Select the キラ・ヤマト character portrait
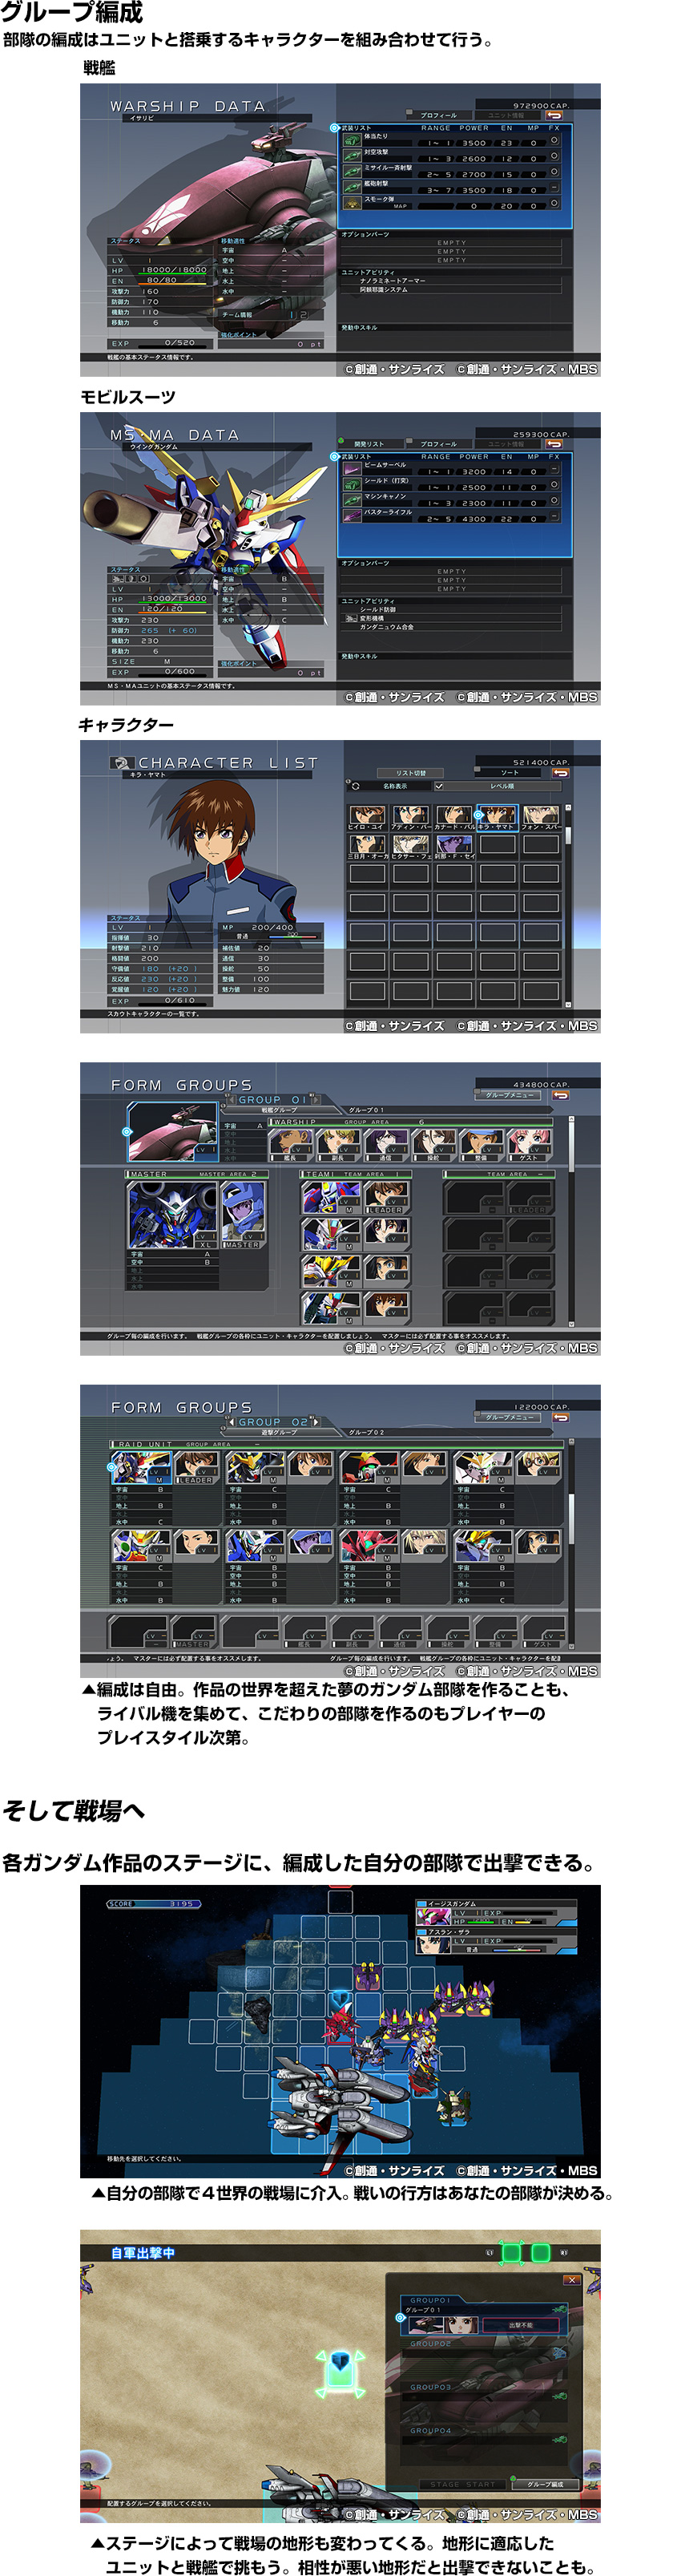This screenshot has height=2576, width=681. [497, 817]
